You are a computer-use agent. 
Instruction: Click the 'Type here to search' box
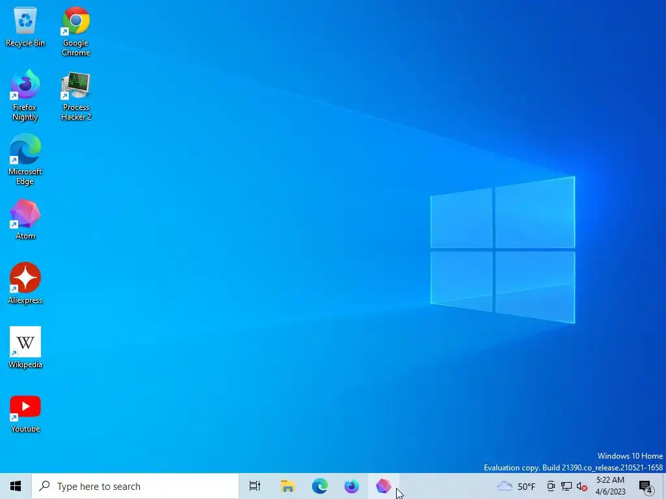tap(135, 486)
